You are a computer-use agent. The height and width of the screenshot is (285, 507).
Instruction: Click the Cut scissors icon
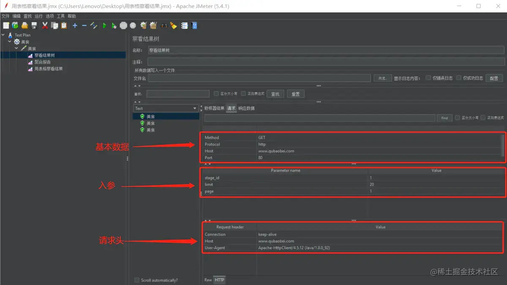pyautogui.click(x=45, y=25)
